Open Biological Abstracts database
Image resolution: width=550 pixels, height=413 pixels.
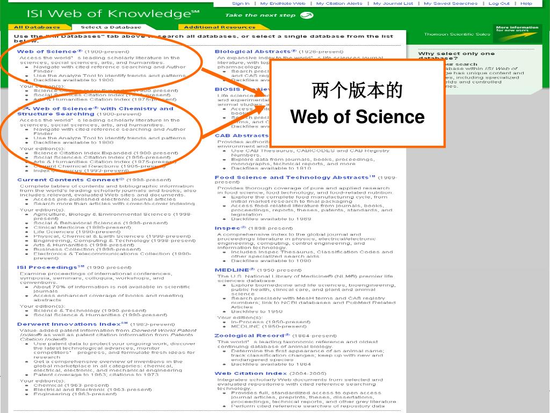click(x=255, y=51)
